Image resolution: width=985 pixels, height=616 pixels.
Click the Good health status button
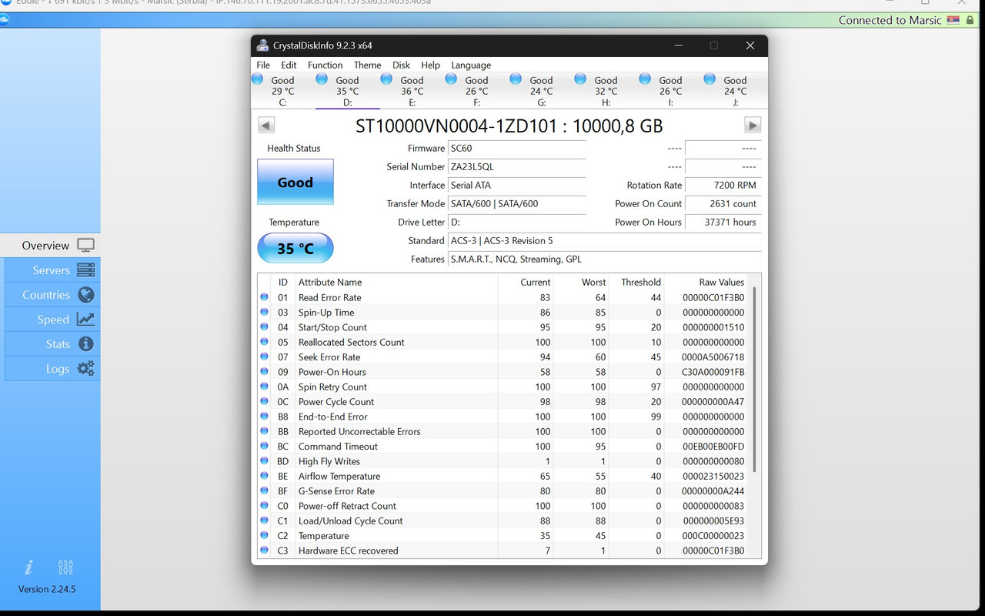tap(295, 182)
